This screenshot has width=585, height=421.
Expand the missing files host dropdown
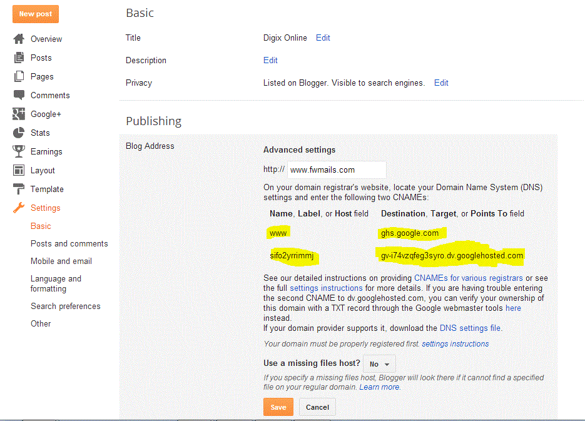(x=379, y=364)
